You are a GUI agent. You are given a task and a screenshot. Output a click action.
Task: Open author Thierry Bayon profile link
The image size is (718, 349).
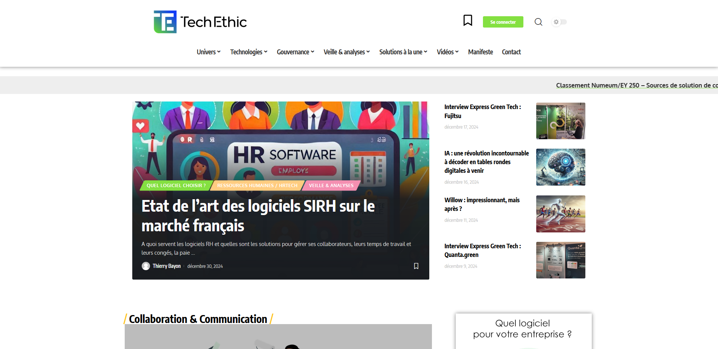[x=167, y=266]
